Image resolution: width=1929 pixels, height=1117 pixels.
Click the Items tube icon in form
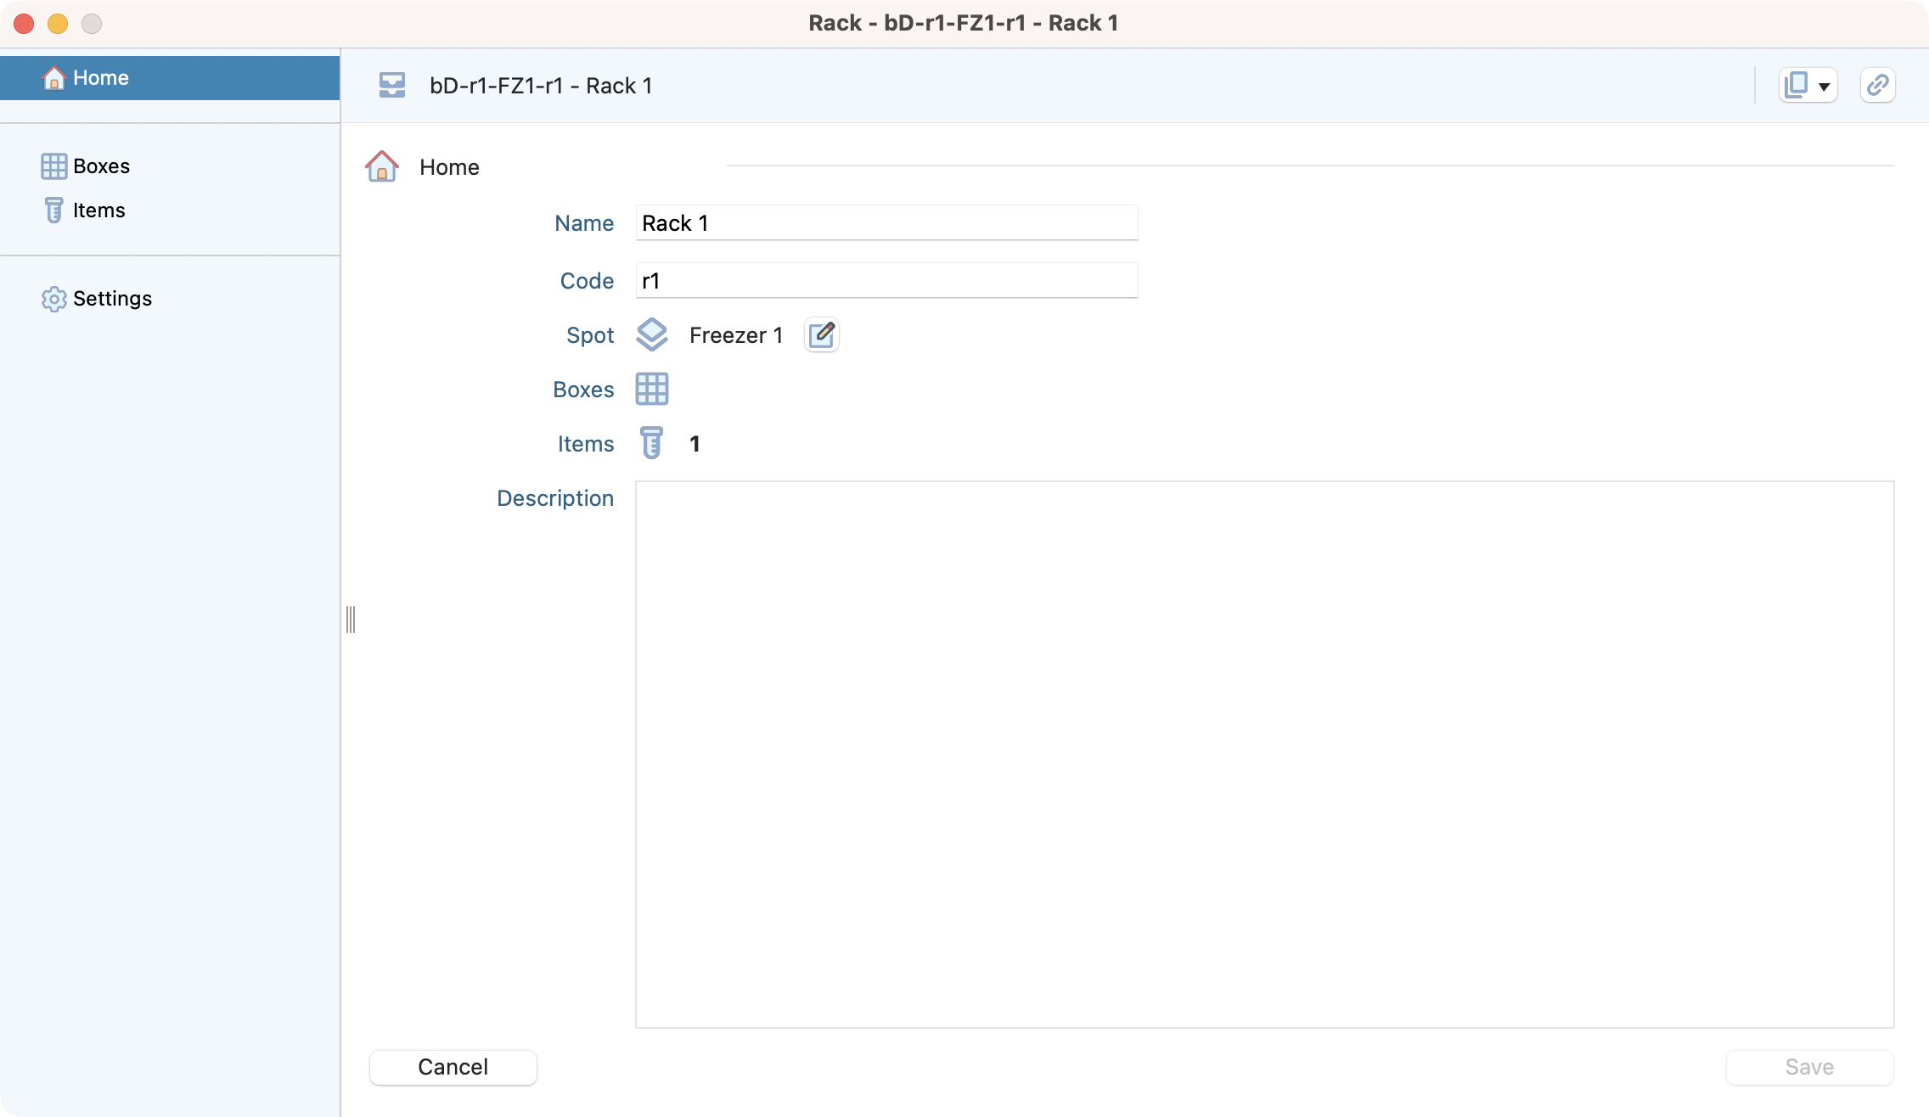[651, 443]
